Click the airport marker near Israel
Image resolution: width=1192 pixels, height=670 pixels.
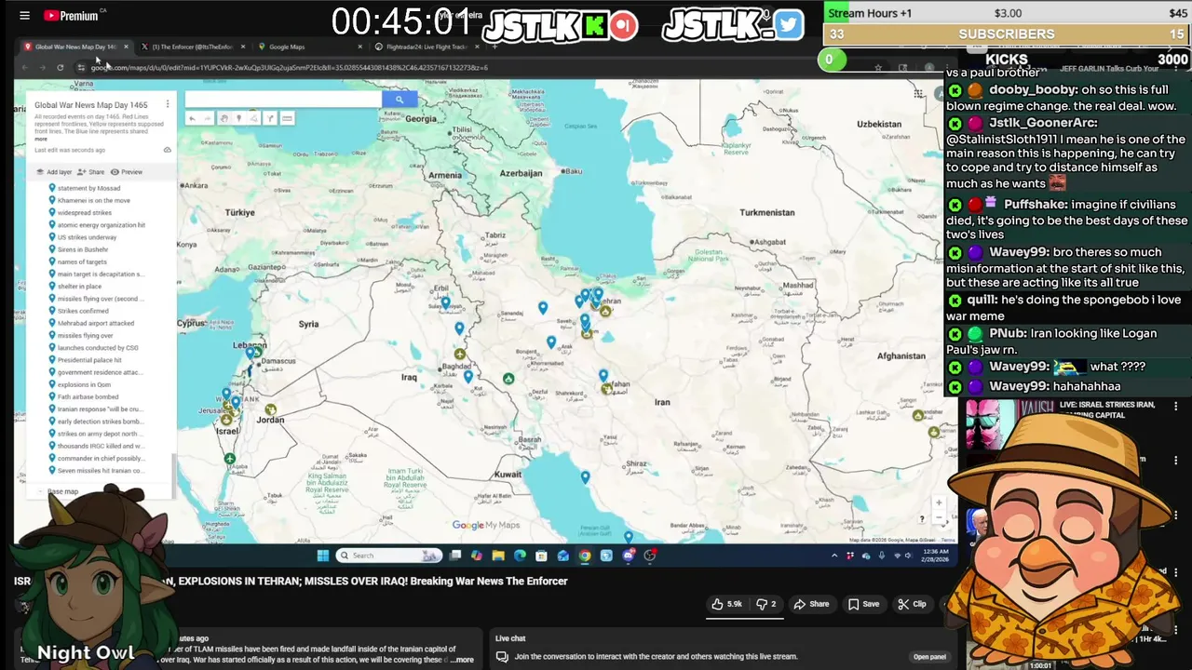pos(230,458)
